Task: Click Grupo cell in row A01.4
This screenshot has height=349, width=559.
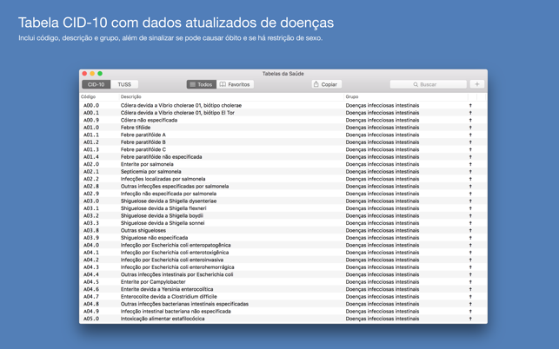Action: click(x=383, y=156)
